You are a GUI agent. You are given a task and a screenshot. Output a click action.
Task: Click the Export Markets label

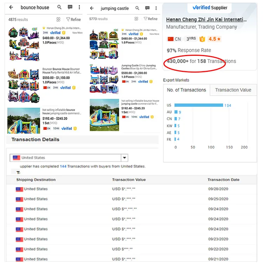point(176,80)
